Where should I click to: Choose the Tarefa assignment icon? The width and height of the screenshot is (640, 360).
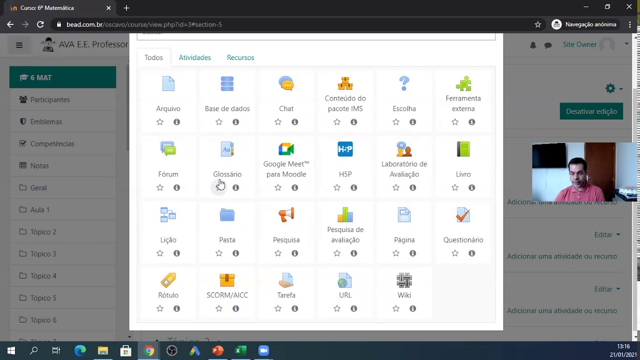(x=286, y=280)
